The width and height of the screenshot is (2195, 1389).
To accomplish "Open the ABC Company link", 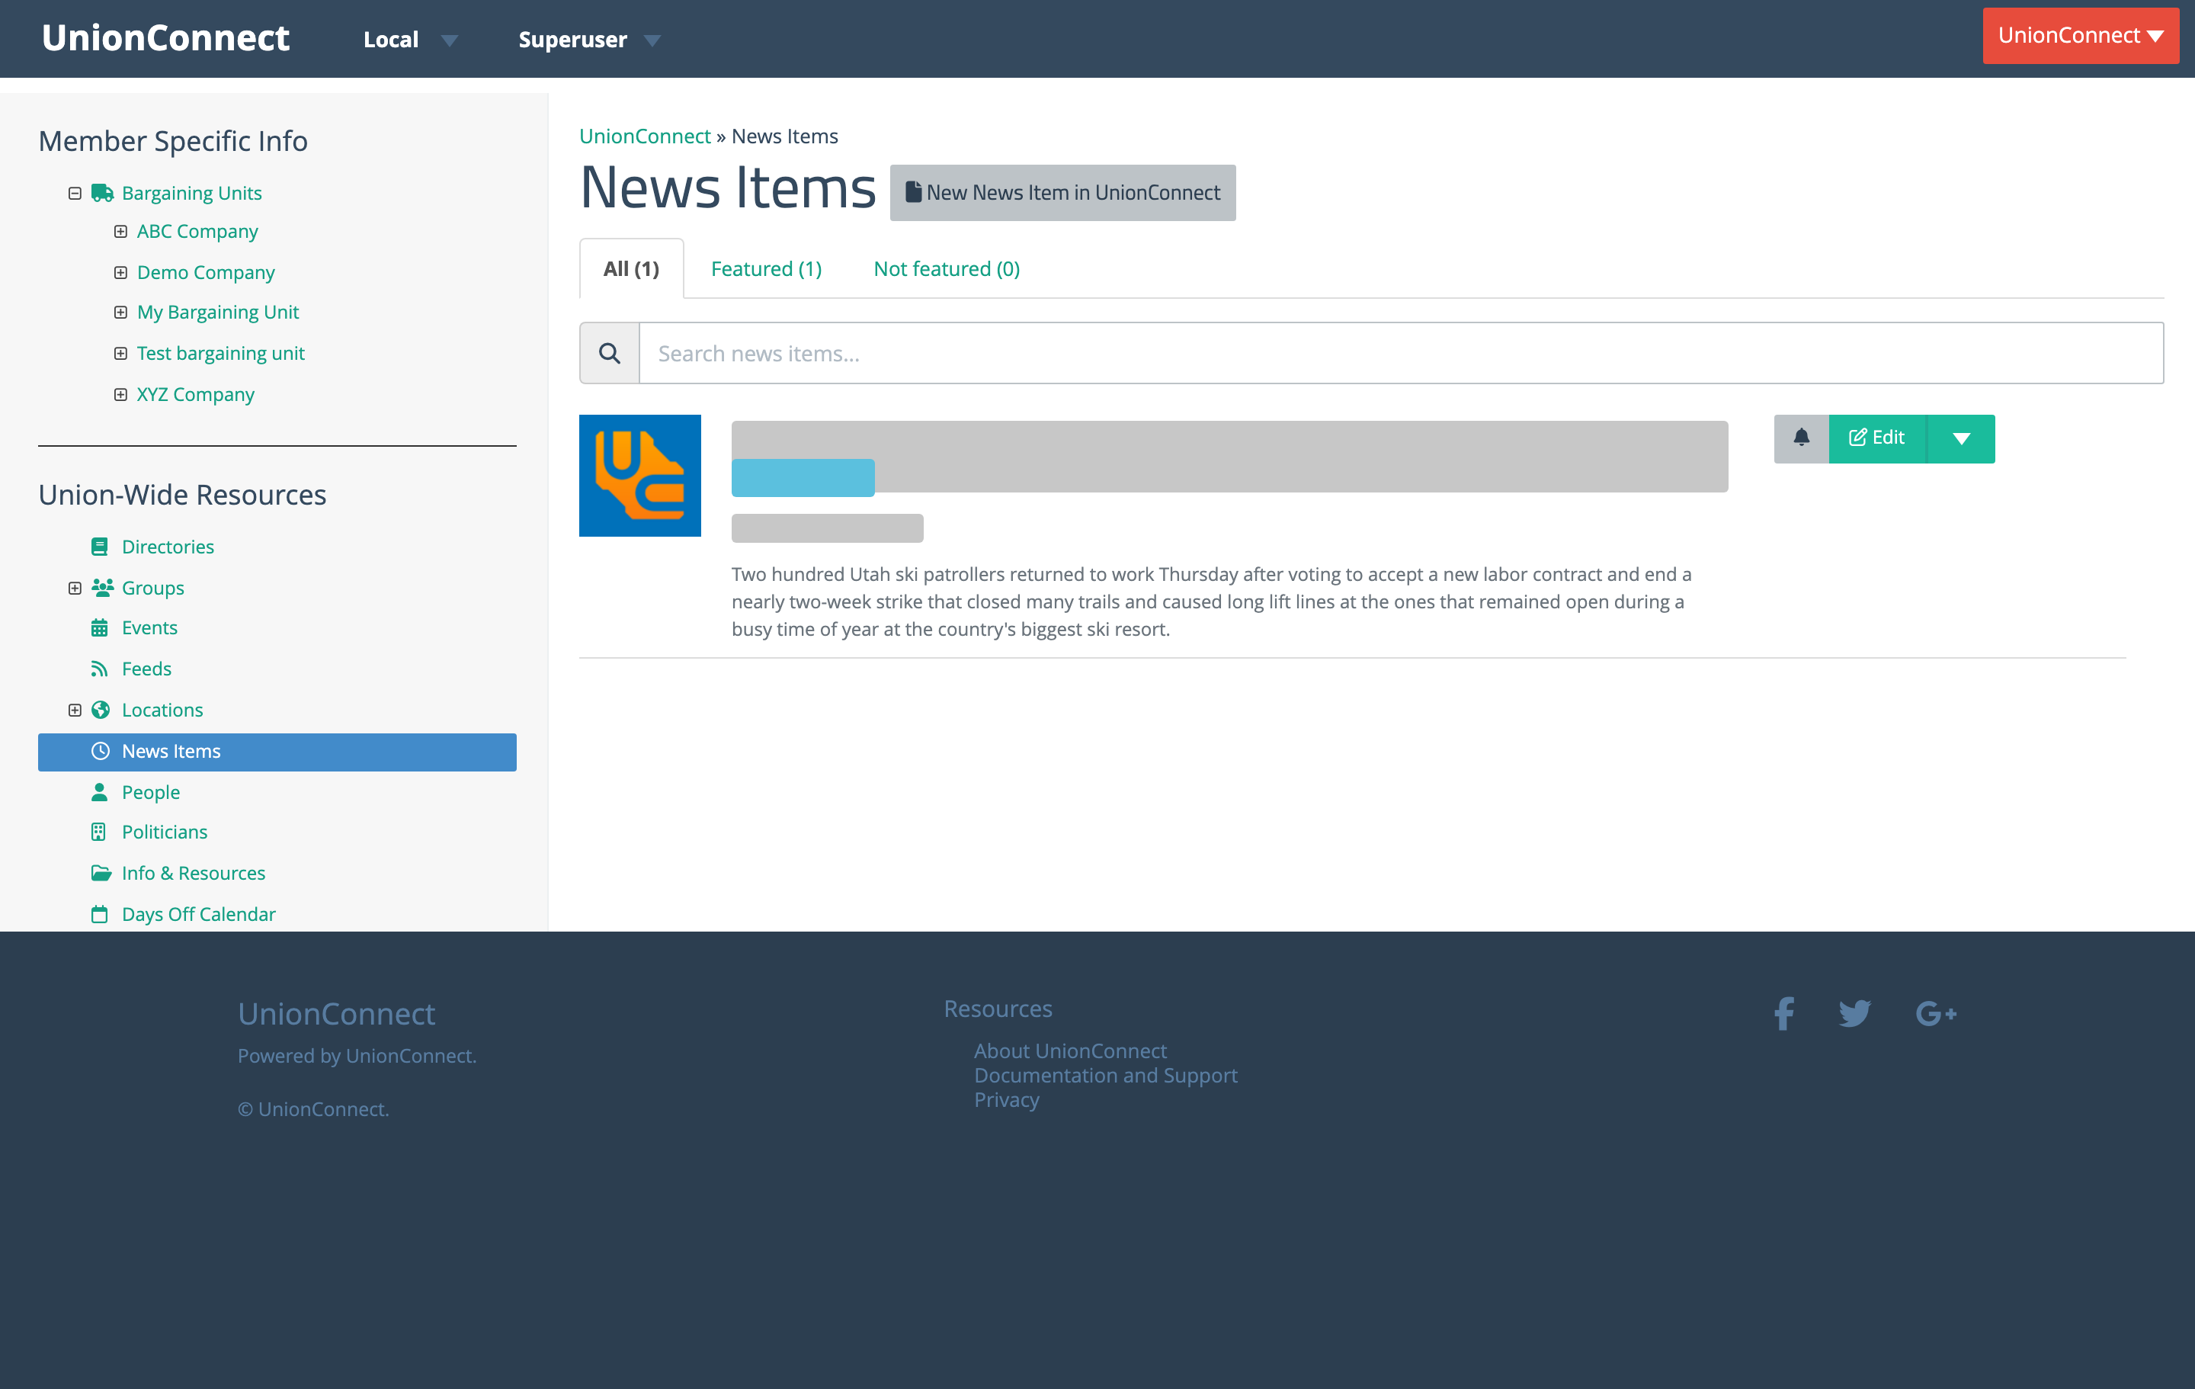I will (198, 232).
